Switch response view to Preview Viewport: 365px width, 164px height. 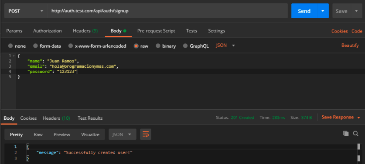tap(62, 134)
